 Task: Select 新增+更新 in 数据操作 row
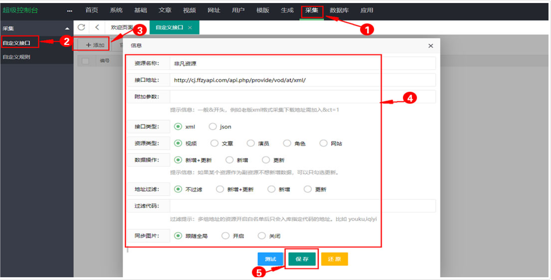tap(178, 160)
